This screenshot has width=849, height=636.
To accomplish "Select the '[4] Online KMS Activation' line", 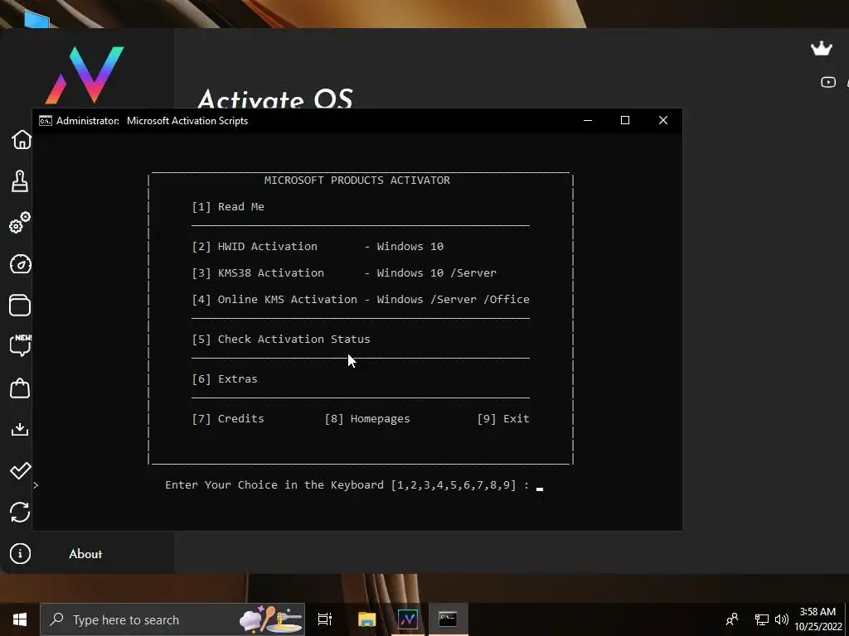I will click(x=361, y=300).
